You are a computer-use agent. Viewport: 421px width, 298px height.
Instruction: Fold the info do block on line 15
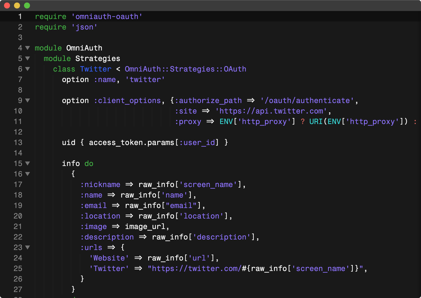click(27, 163)
